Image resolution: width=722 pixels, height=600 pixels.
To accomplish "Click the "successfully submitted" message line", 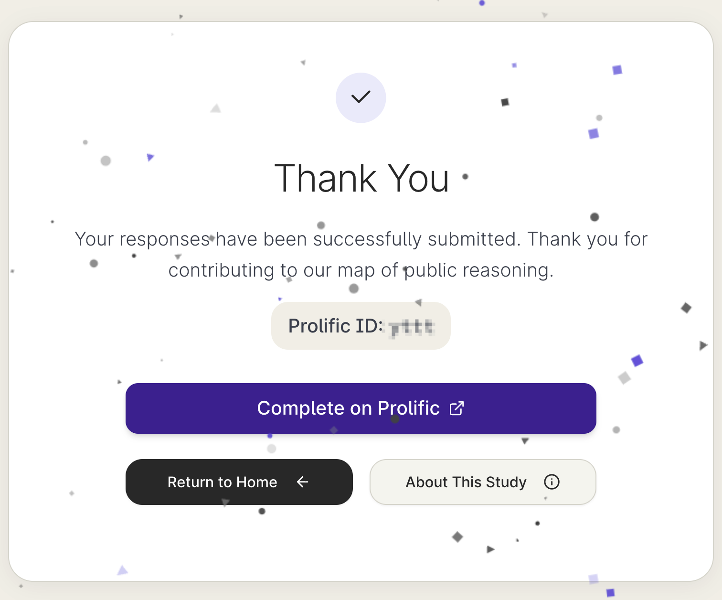I will point(361,239).
